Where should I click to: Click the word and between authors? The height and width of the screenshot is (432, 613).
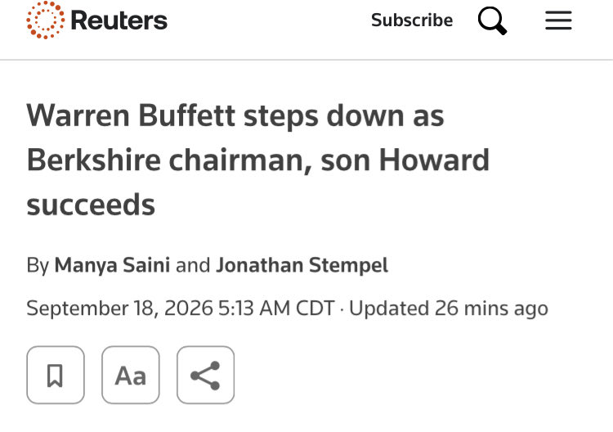pyautogui.click(x=193, y=265)
